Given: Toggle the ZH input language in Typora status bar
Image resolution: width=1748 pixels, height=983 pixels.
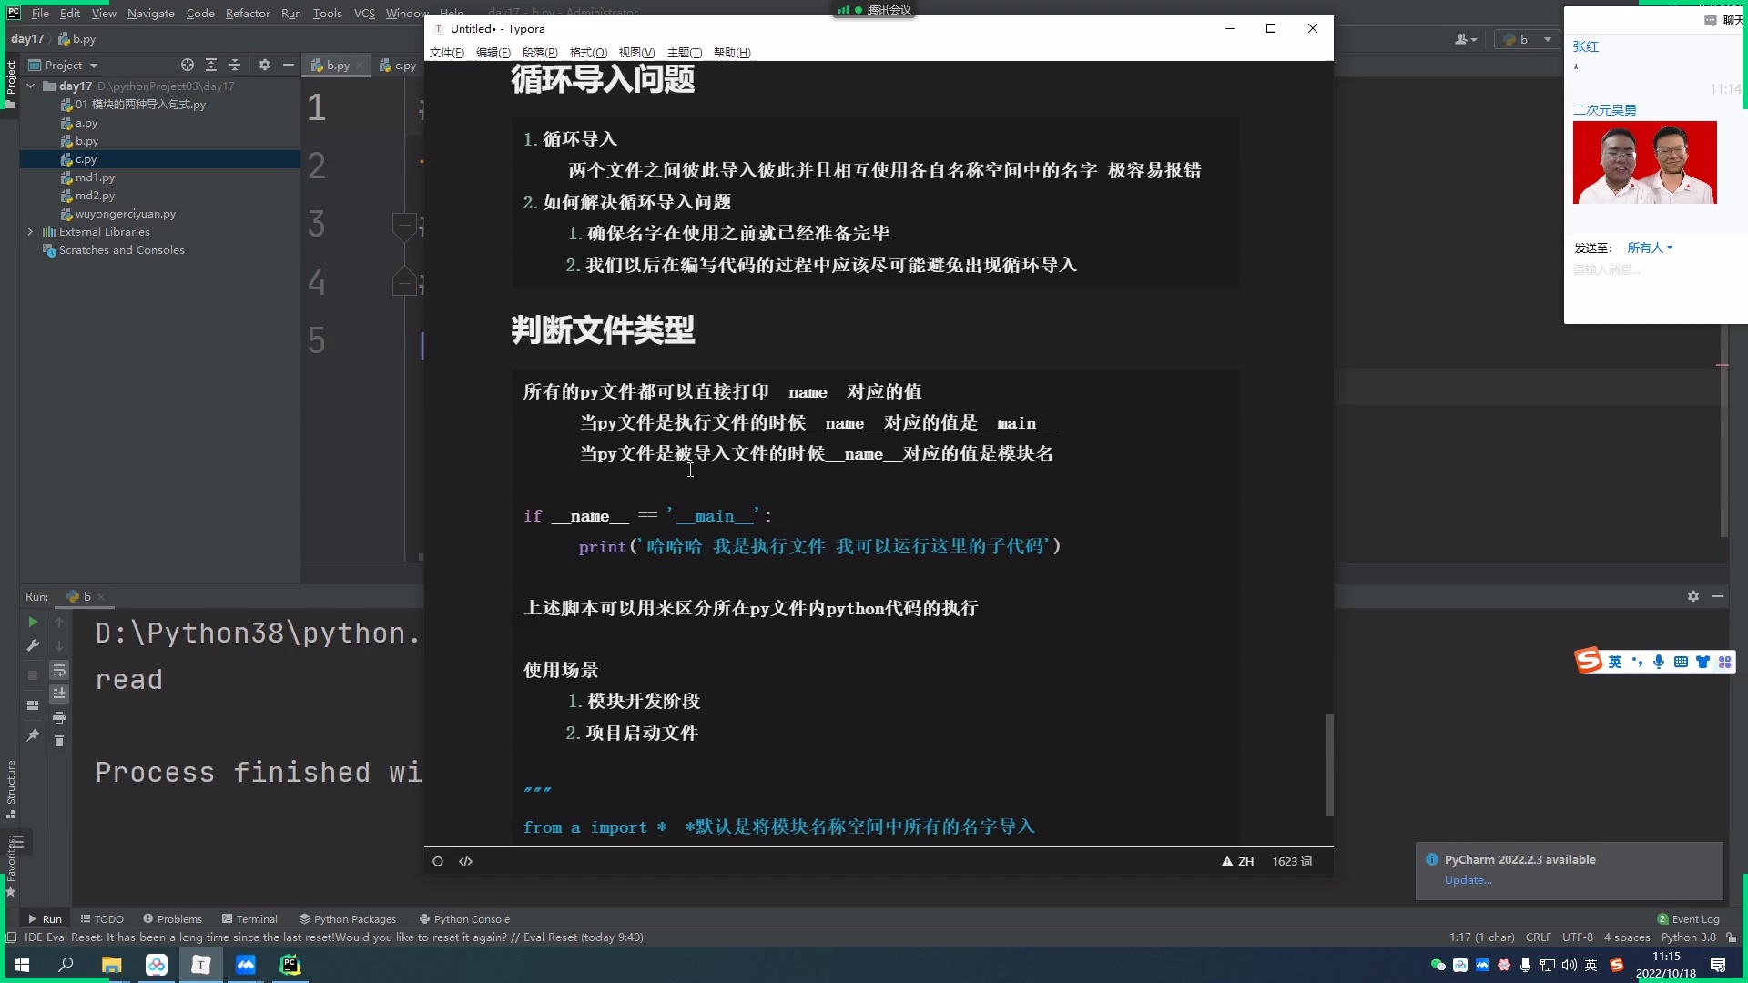Looking at the screenshot, I should [x=1244, y=861].
